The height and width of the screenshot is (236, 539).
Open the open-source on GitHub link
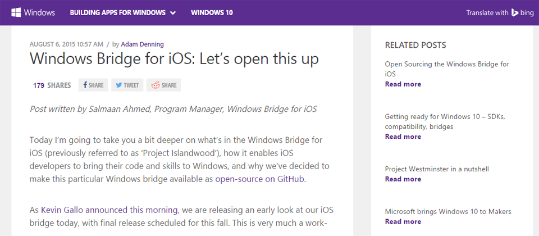pyautogui.click(x=260, y=179)
